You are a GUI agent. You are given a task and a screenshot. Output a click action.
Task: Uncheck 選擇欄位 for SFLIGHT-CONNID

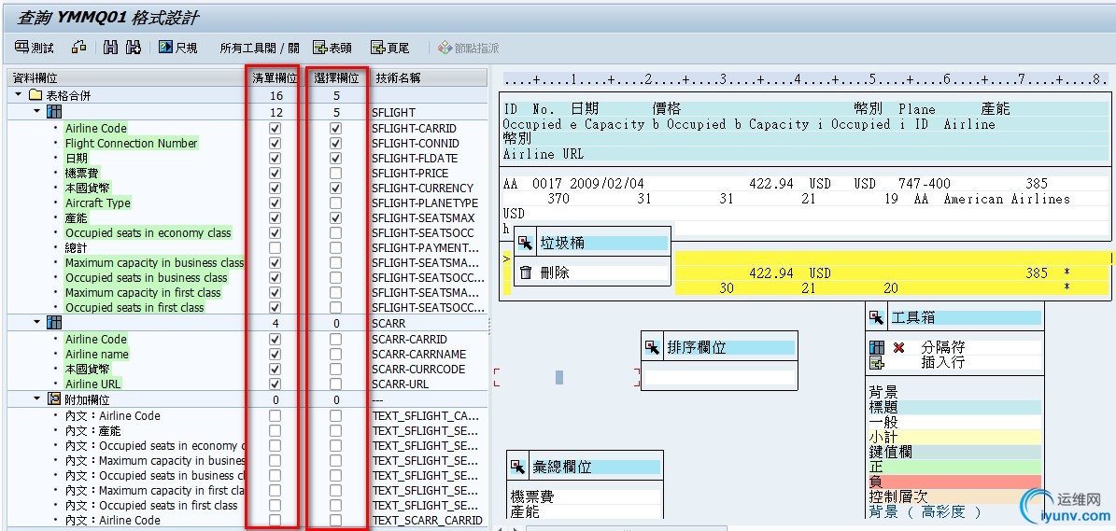336,144
